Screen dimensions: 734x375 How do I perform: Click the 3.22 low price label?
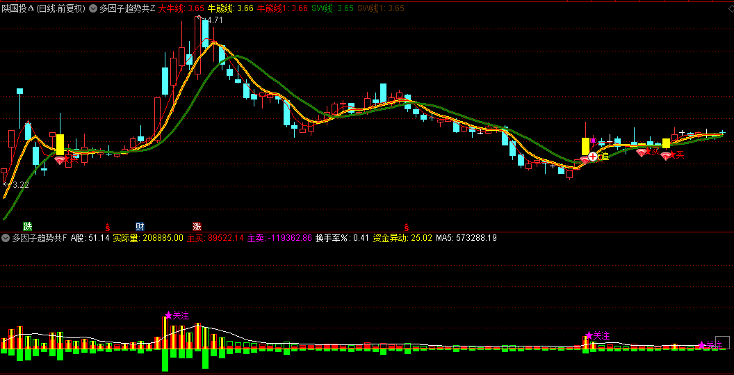pos(21,185)
